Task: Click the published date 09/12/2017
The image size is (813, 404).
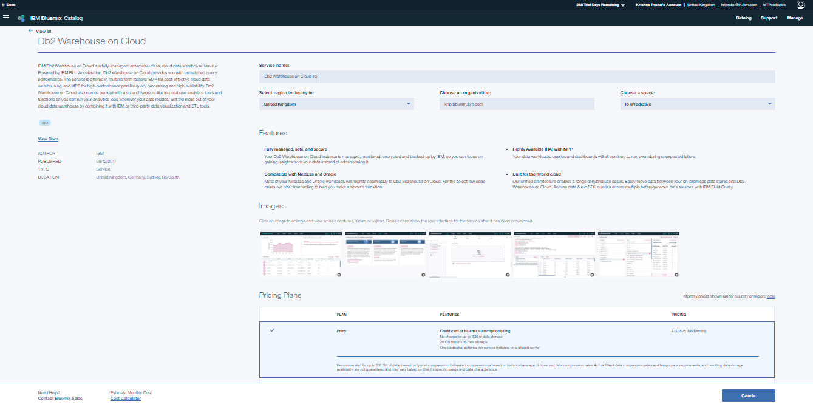Action: (105, 162)
